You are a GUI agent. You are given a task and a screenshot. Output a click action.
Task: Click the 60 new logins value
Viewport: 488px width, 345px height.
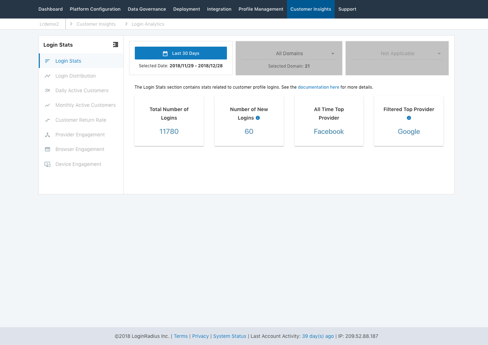click(249, 131)
